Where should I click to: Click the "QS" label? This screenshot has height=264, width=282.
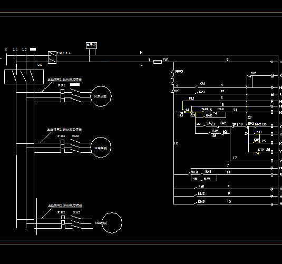[x=40, y=65]
